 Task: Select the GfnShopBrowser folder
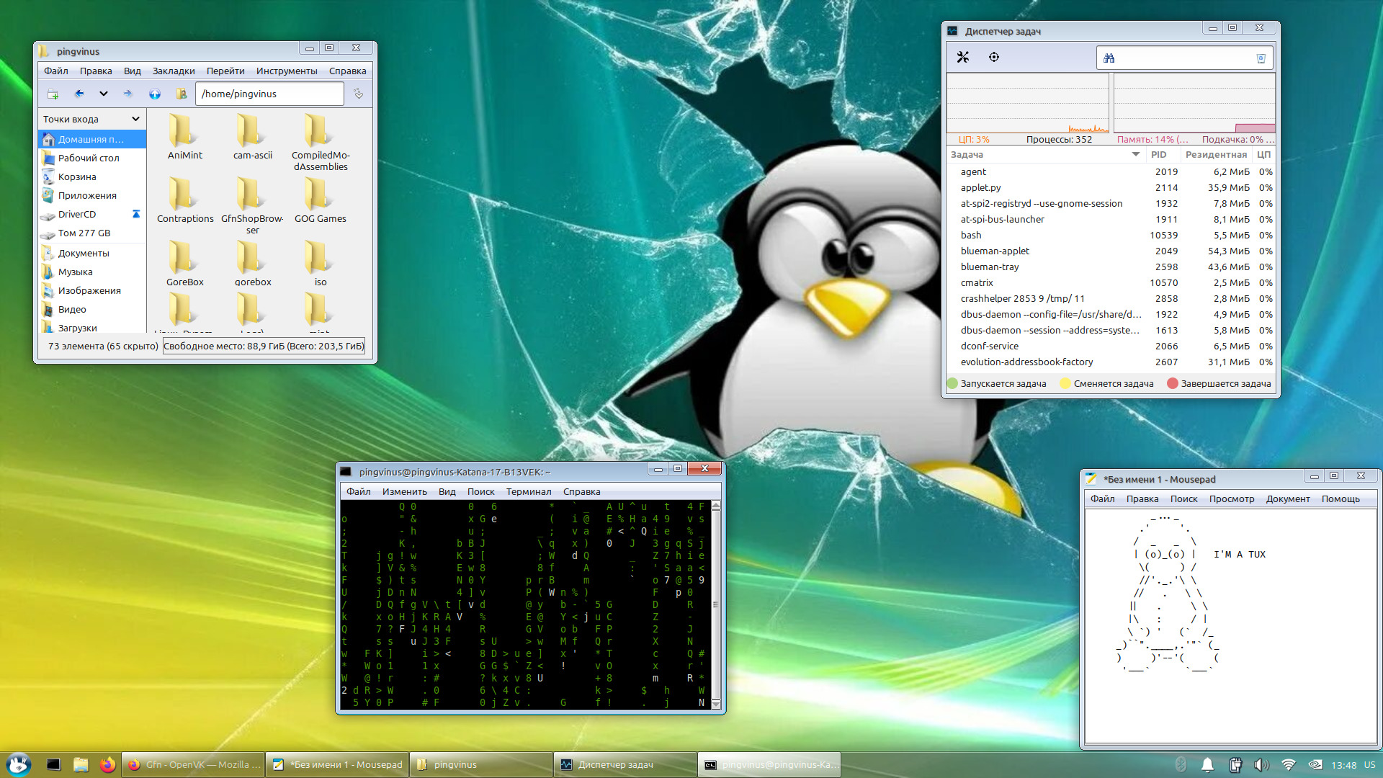pos(253,205)
